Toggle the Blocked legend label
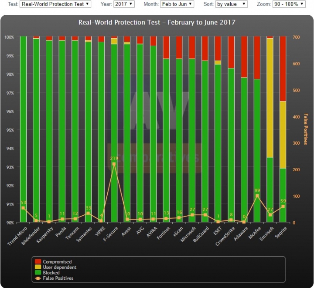The width and height of the screenshot is (314, 288). 51,272
